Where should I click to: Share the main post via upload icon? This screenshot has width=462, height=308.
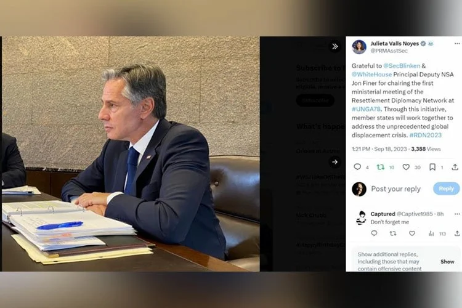pyautogui.click(x=455, y=167)
